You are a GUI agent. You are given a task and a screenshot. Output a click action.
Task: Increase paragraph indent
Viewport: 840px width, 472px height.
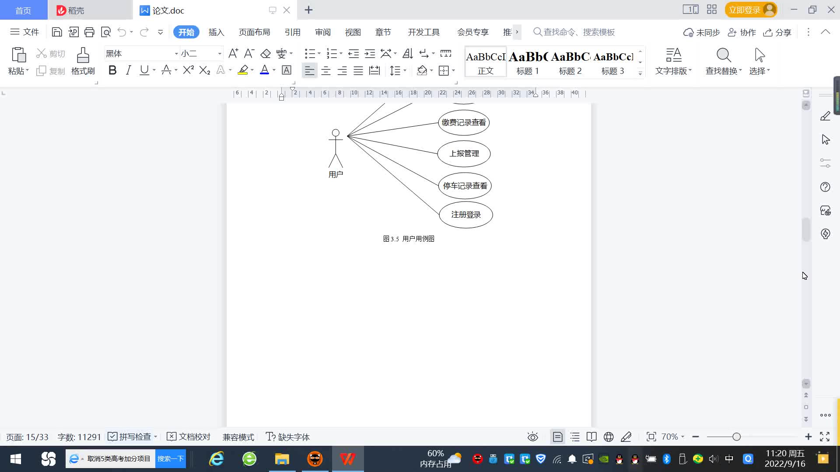(370, 53)
